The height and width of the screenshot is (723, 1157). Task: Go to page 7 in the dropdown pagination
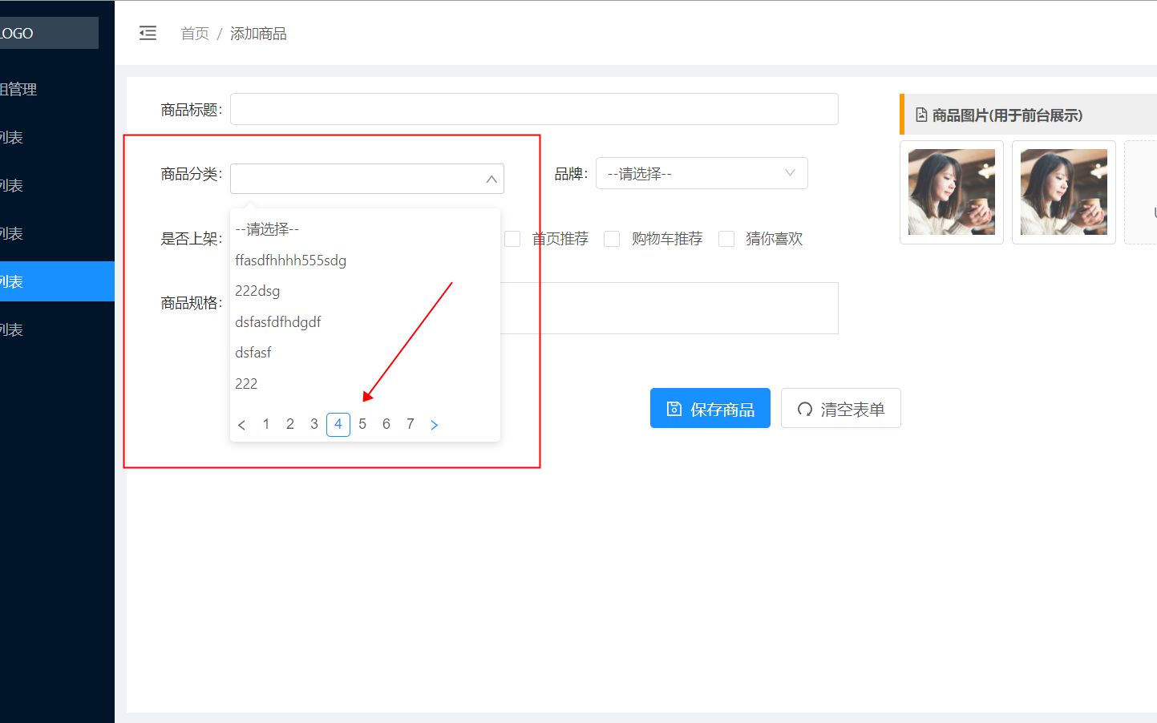point(410,424)
